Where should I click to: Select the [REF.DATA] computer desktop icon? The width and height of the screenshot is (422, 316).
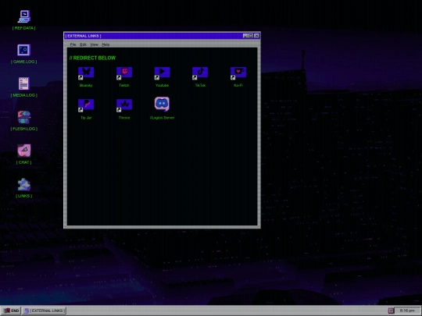click(24, 16)
